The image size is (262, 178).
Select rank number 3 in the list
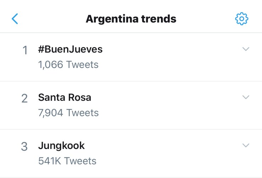tap(24, 147)
